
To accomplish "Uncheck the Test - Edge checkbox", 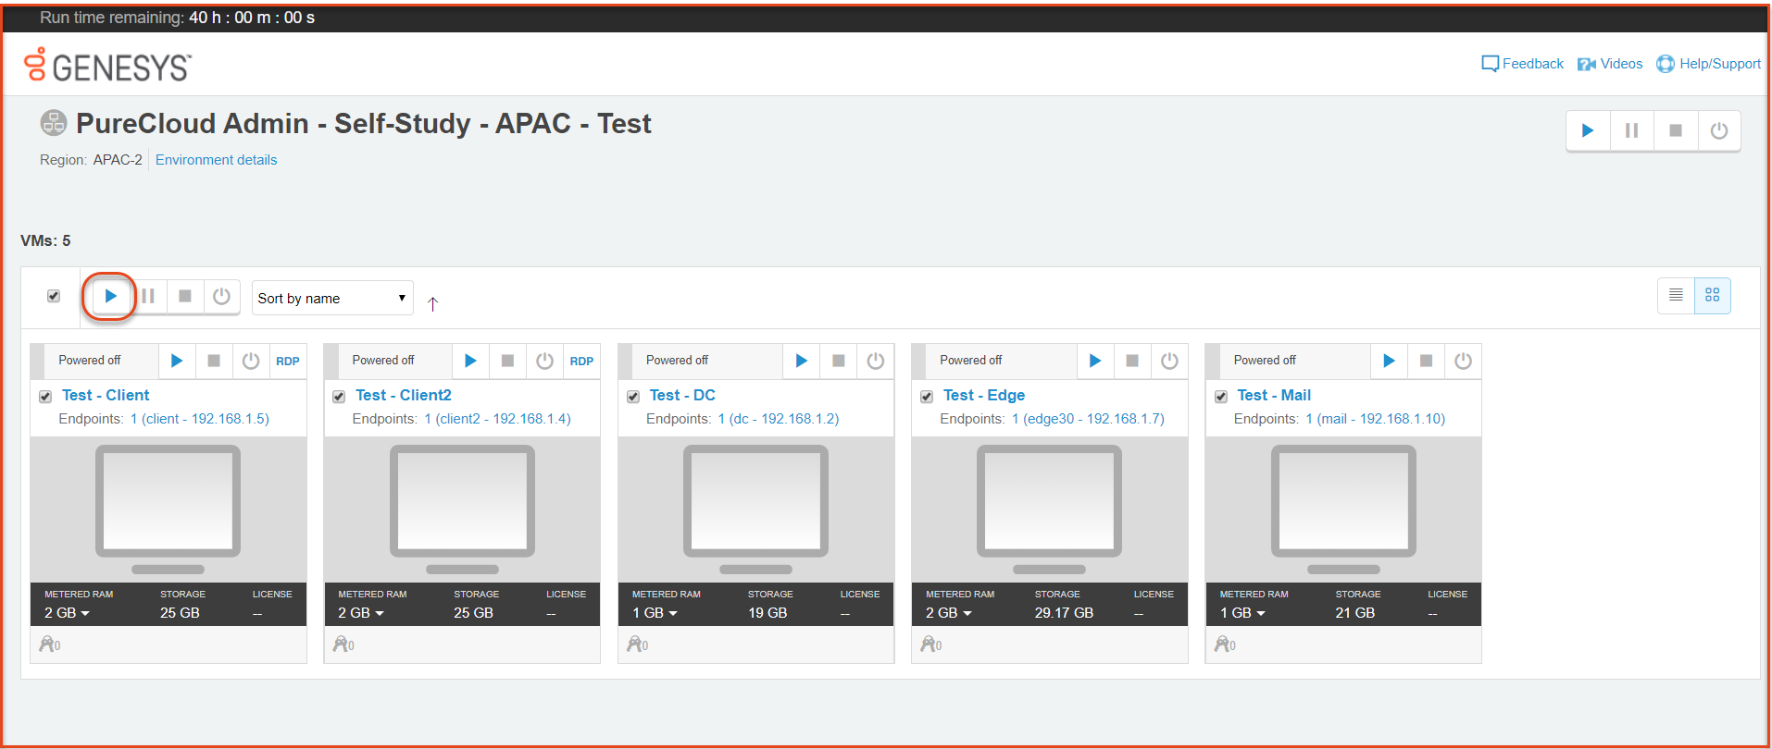I will [x=927, y=397].
